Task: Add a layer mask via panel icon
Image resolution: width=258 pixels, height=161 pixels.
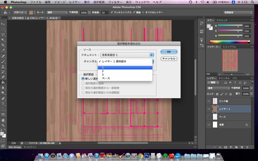Action: tap(226, 147)
